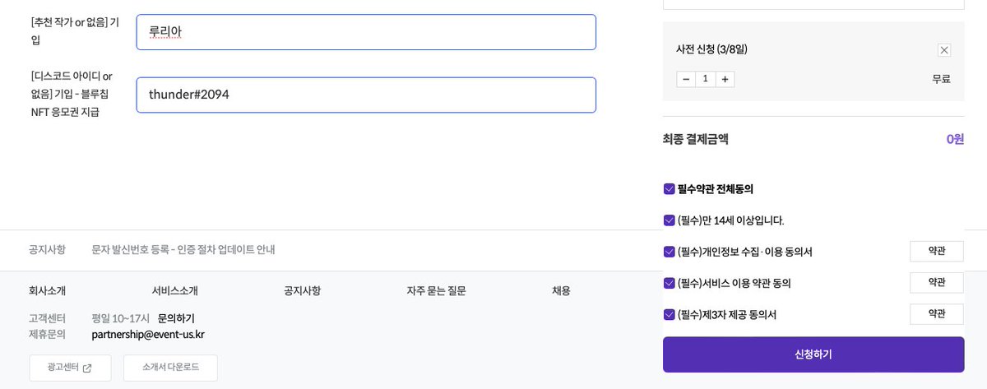Image resolution: width=987 pixels, height=389 pixels.
Task: Click the 문의하기 customer center link
Action: [x=176, y=318]
